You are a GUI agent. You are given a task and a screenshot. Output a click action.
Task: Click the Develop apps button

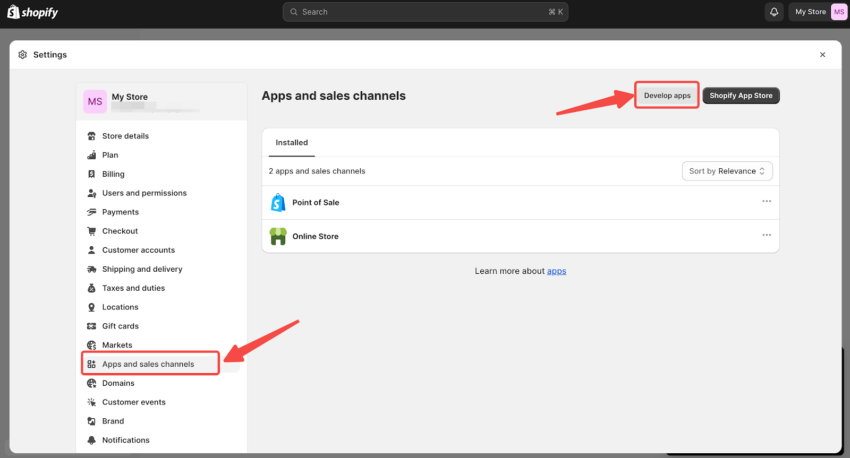667,96
